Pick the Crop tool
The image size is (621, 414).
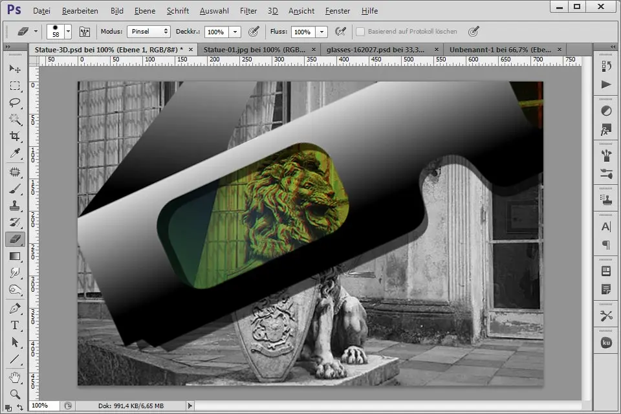(x=14, y=136)
